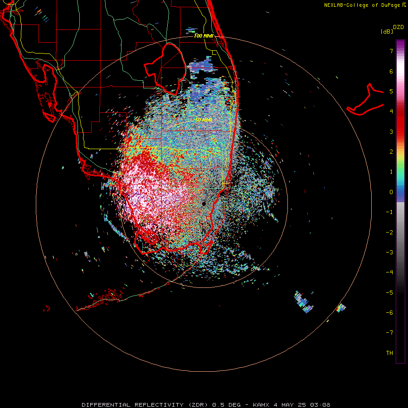The image size is (408, 408).
Task: Click the DZD label above the color scale
Action: click(398, 27)
